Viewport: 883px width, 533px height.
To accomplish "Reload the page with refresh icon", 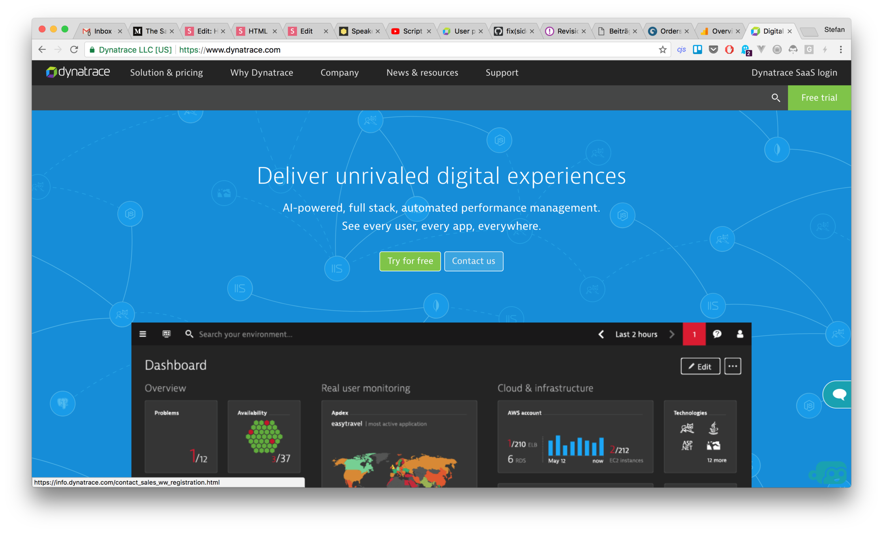I will [x=74, y=50].
